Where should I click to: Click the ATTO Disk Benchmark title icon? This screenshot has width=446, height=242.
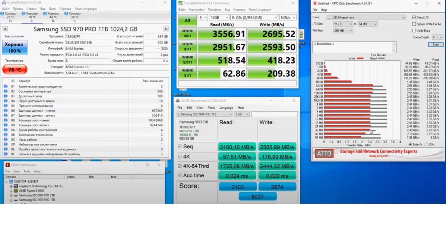tap(315, 3)
